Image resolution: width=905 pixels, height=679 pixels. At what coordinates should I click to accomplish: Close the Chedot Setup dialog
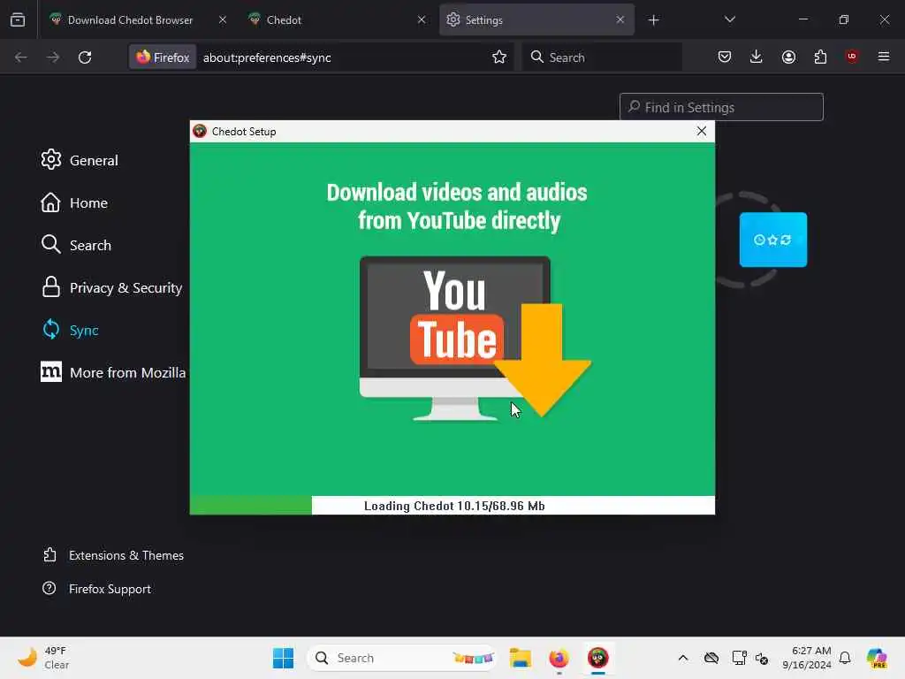(701, 131)
